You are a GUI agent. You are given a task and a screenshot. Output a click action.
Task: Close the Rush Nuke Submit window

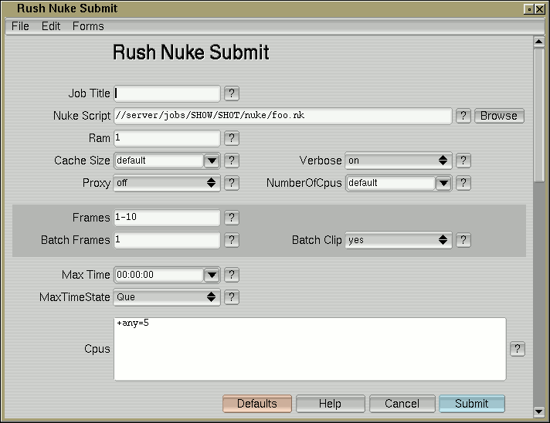pyautogui.click(x=539, y=9)
